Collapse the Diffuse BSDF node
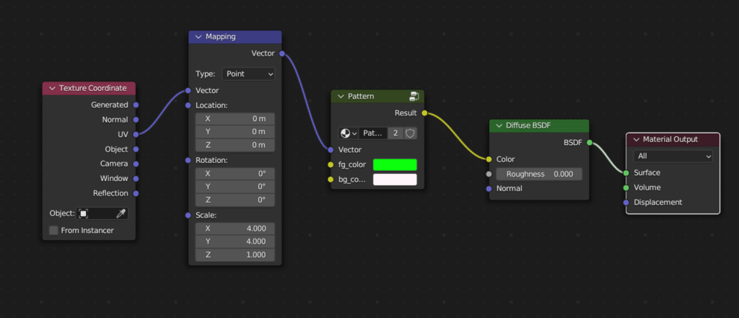Image resolution: width=739 pixels, height=318 pixels. click(499, 125)
